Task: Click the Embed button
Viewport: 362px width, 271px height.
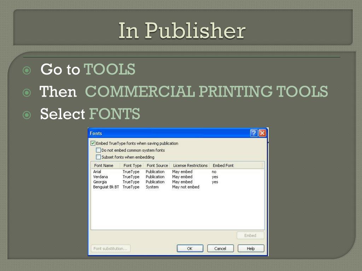Action: pyautogui.click(x=251, y=235)
